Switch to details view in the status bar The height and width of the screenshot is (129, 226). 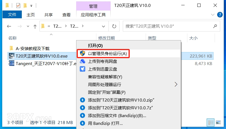tap(211, 122)
